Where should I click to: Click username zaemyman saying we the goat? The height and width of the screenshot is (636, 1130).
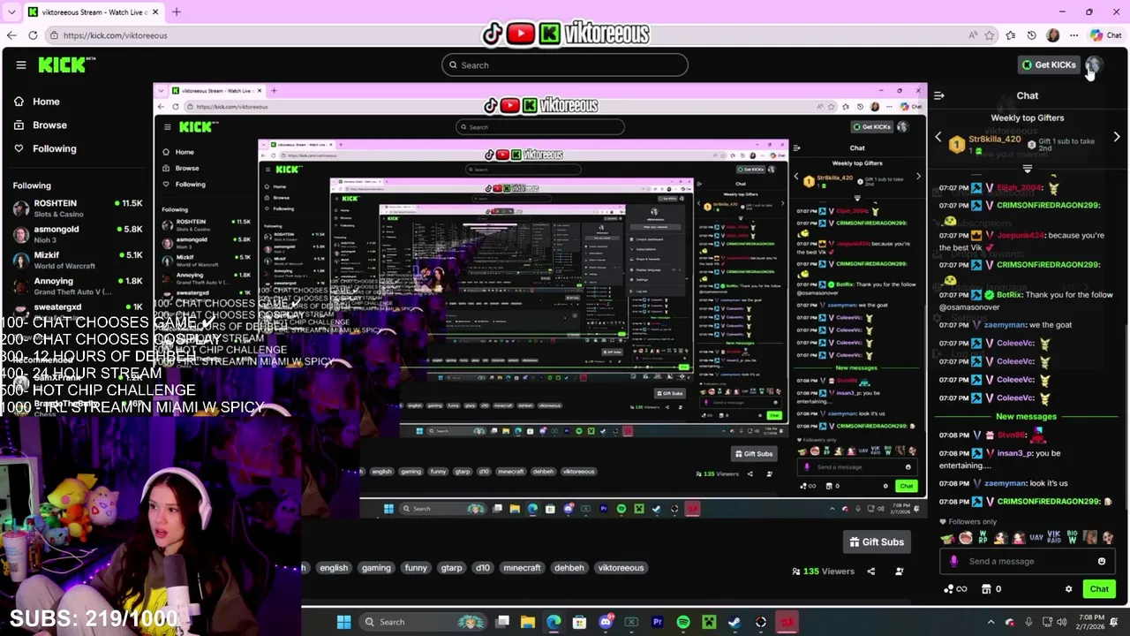pyautogui.click(x=1004, y=325)
